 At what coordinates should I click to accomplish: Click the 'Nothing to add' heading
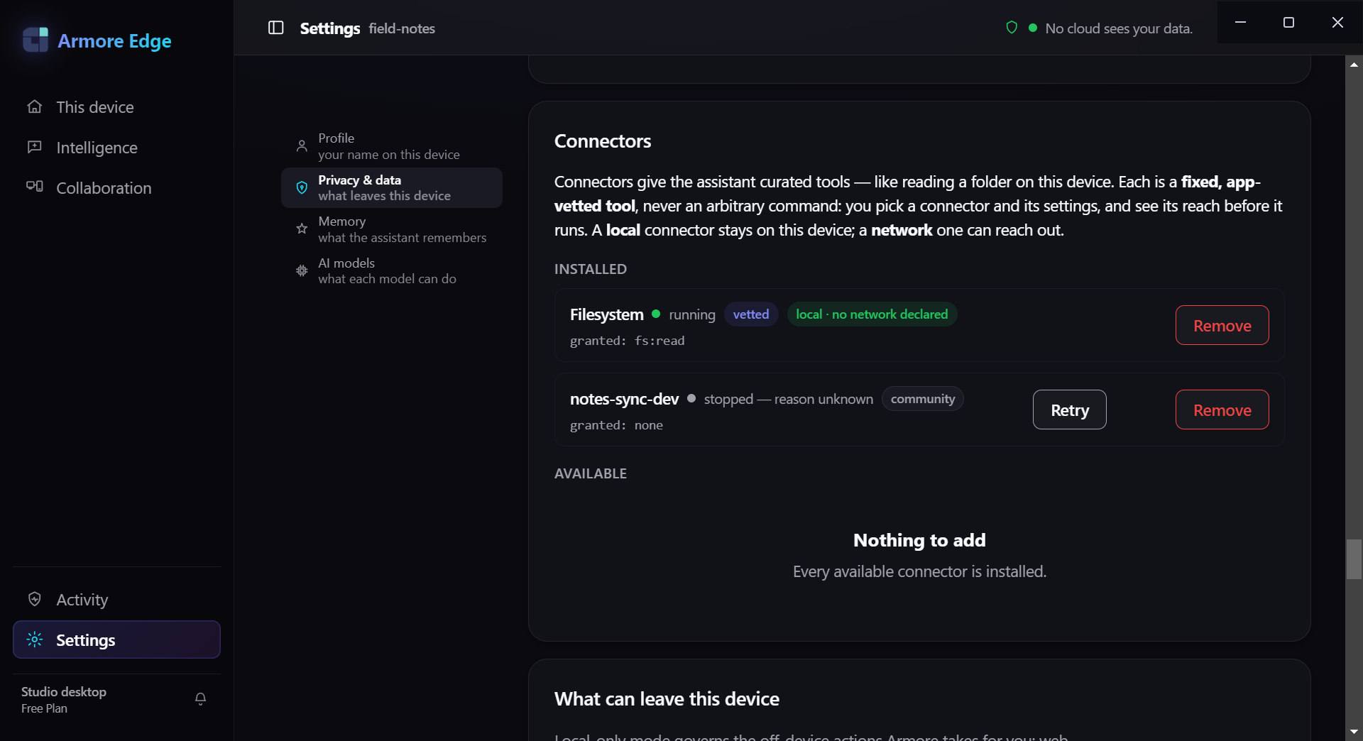tap(919, 540)
